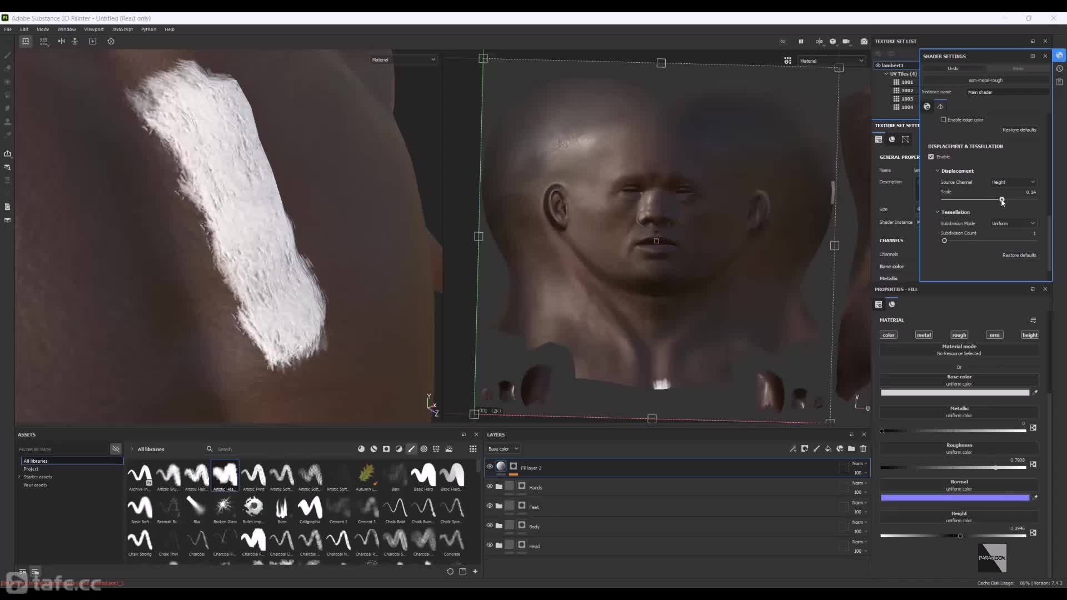Viewport: 1067px width, 600px height.
Task: Toggle hide assets filter icon
Action: pos(116,449)
